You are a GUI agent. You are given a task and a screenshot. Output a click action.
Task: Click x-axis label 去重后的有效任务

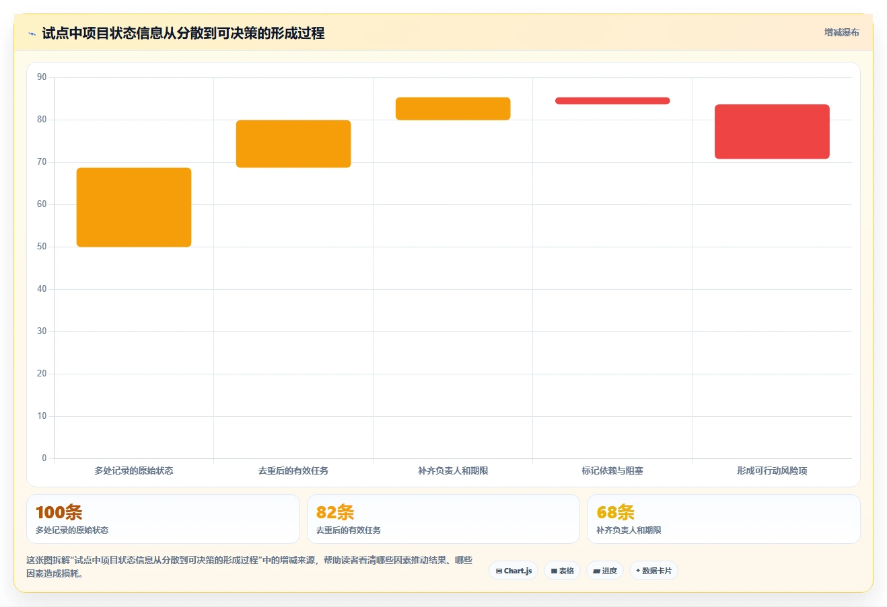[293, 471]
